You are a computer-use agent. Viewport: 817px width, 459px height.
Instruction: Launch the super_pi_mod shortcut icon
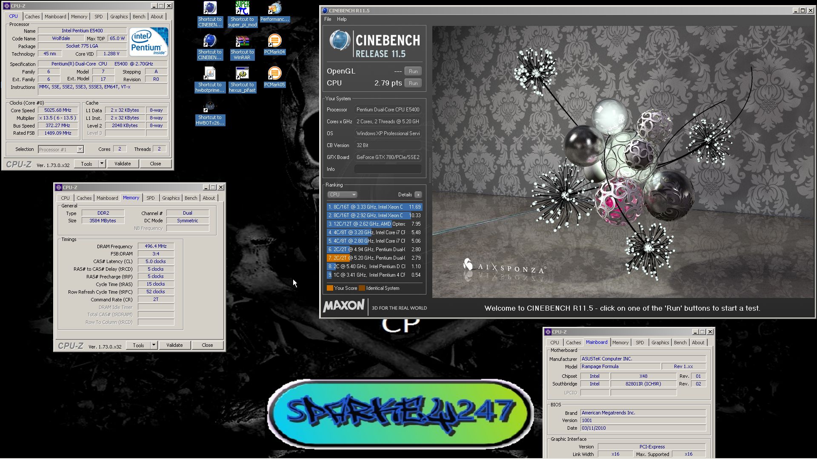pos(242,8)
